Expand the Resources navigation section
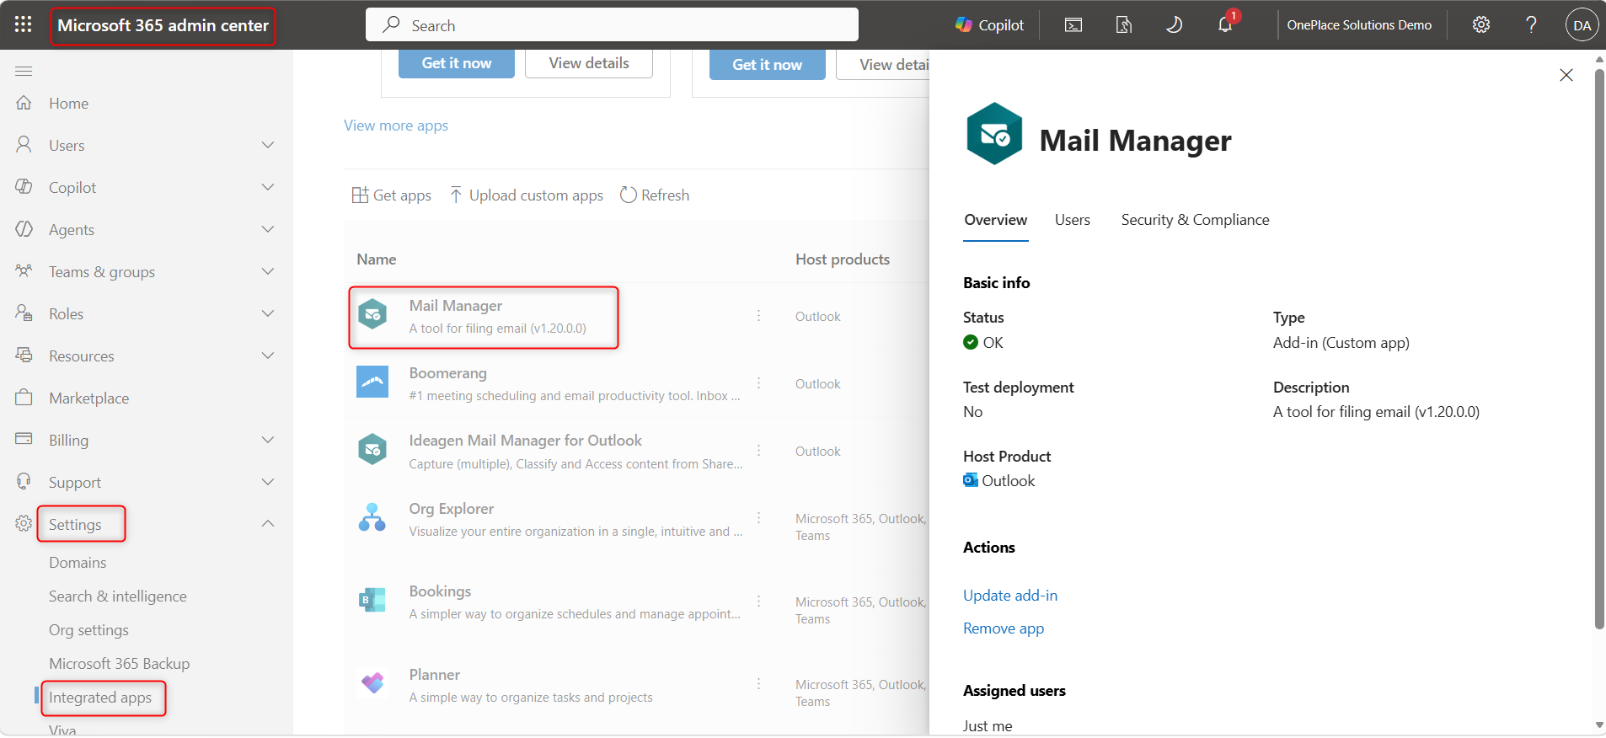1606x738 pixels. [x=268, y=356]
